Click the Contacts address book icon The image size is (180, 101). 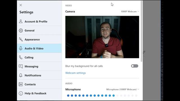pyautogui.click(x=21, y=84)
